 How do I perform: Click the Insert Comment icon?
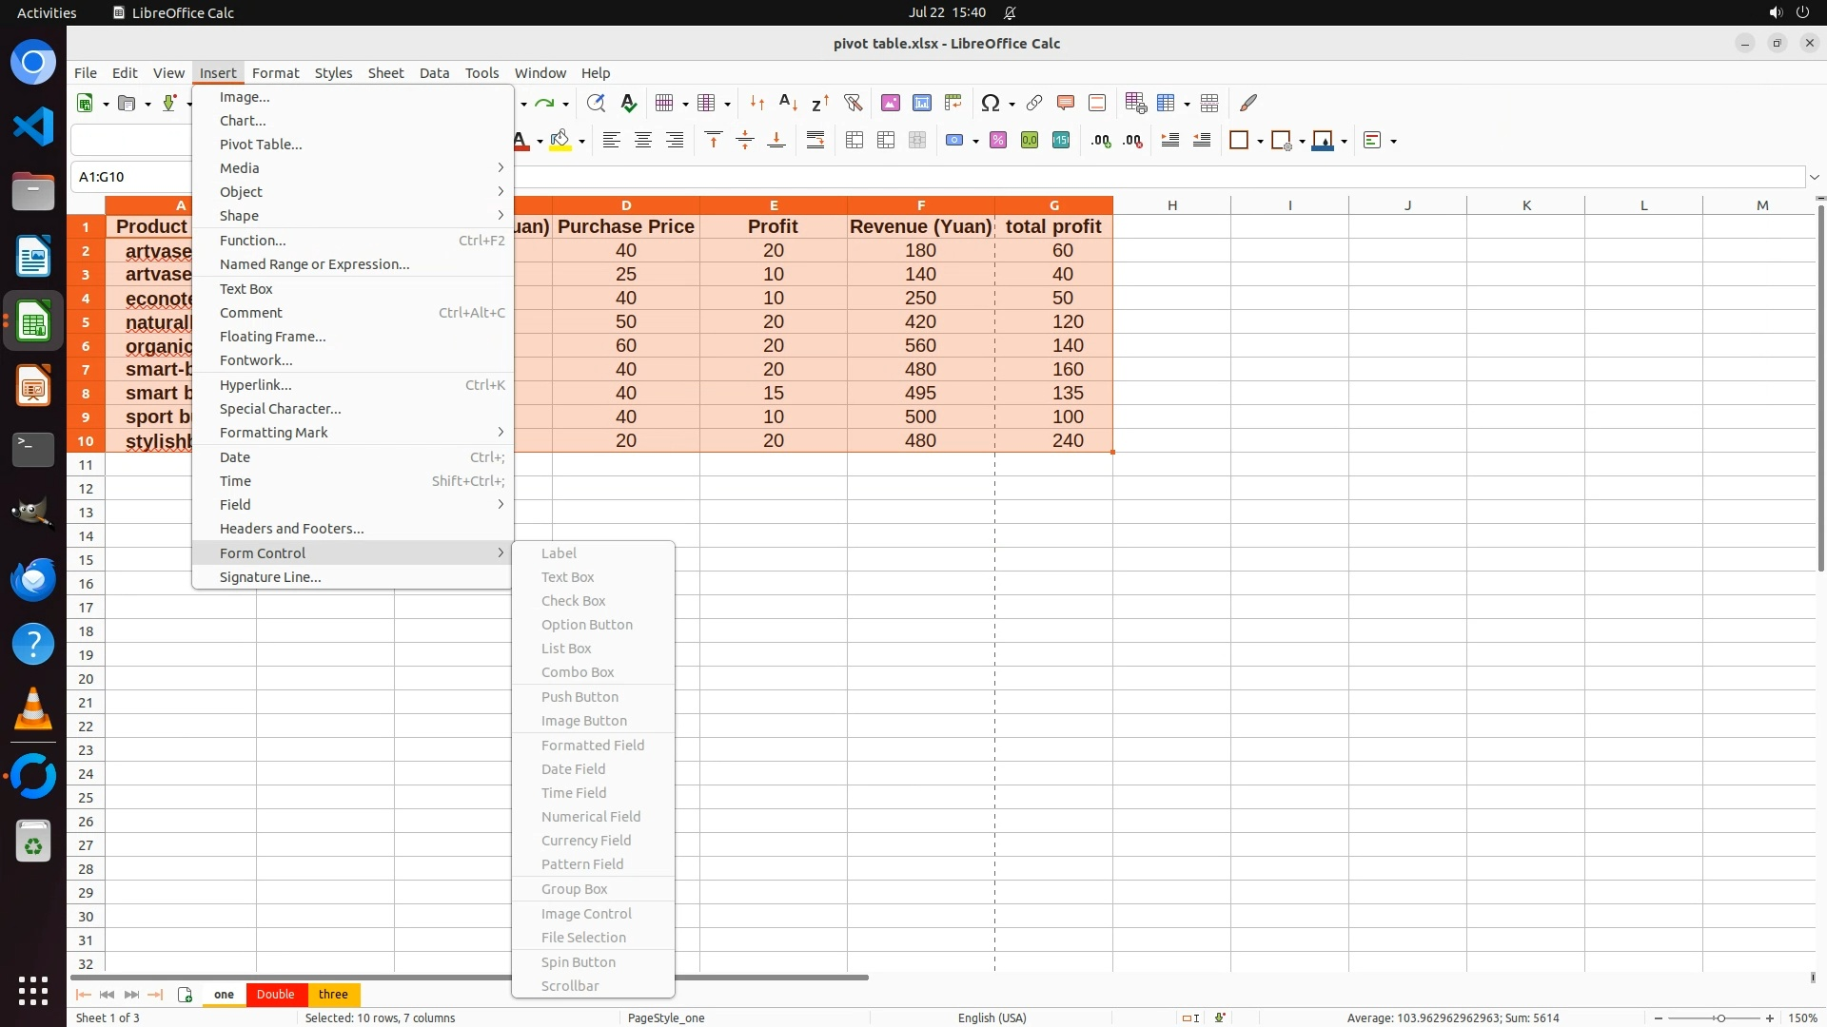point(1066,103)
